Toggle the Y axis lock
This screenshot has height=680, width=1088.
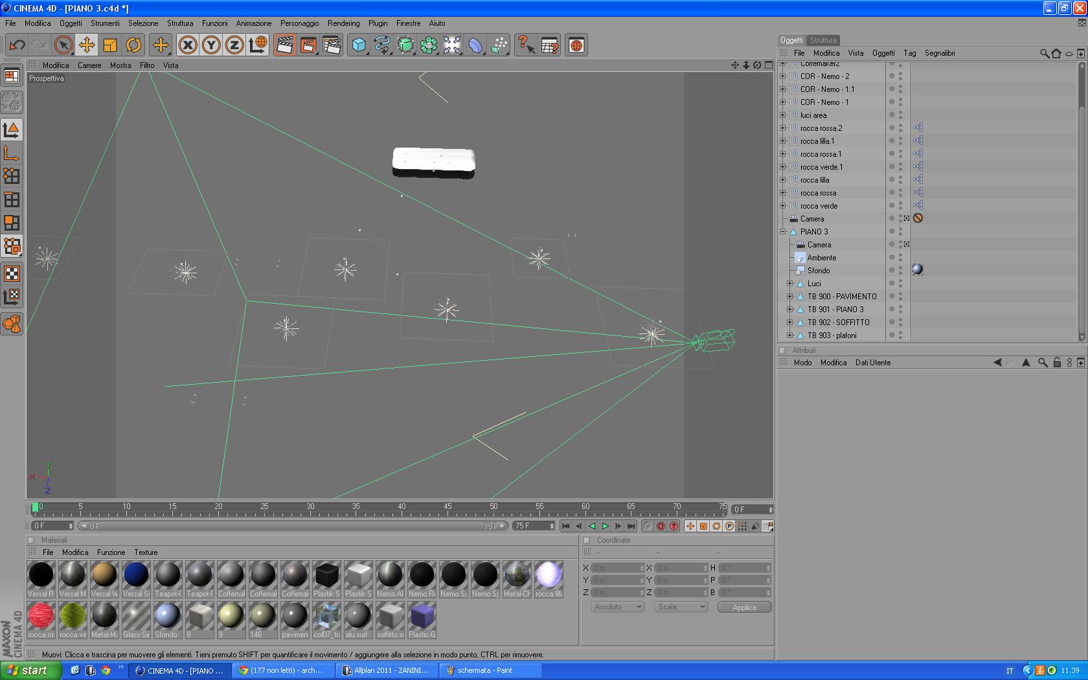211,45
